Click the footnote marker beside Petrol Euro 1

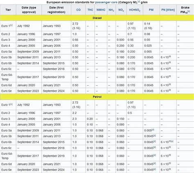11,104
